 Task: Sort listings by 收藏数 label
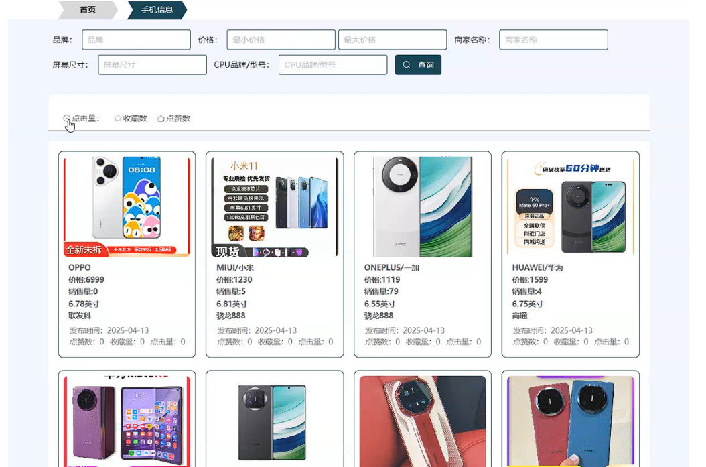pos(135,118)
